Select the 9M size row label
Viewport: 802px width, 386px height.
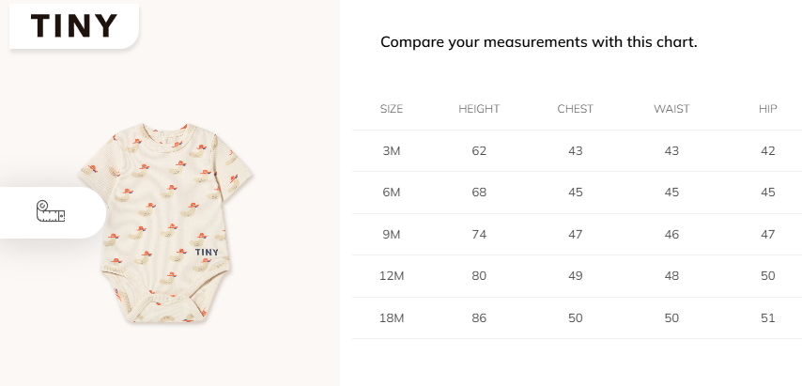392,234
